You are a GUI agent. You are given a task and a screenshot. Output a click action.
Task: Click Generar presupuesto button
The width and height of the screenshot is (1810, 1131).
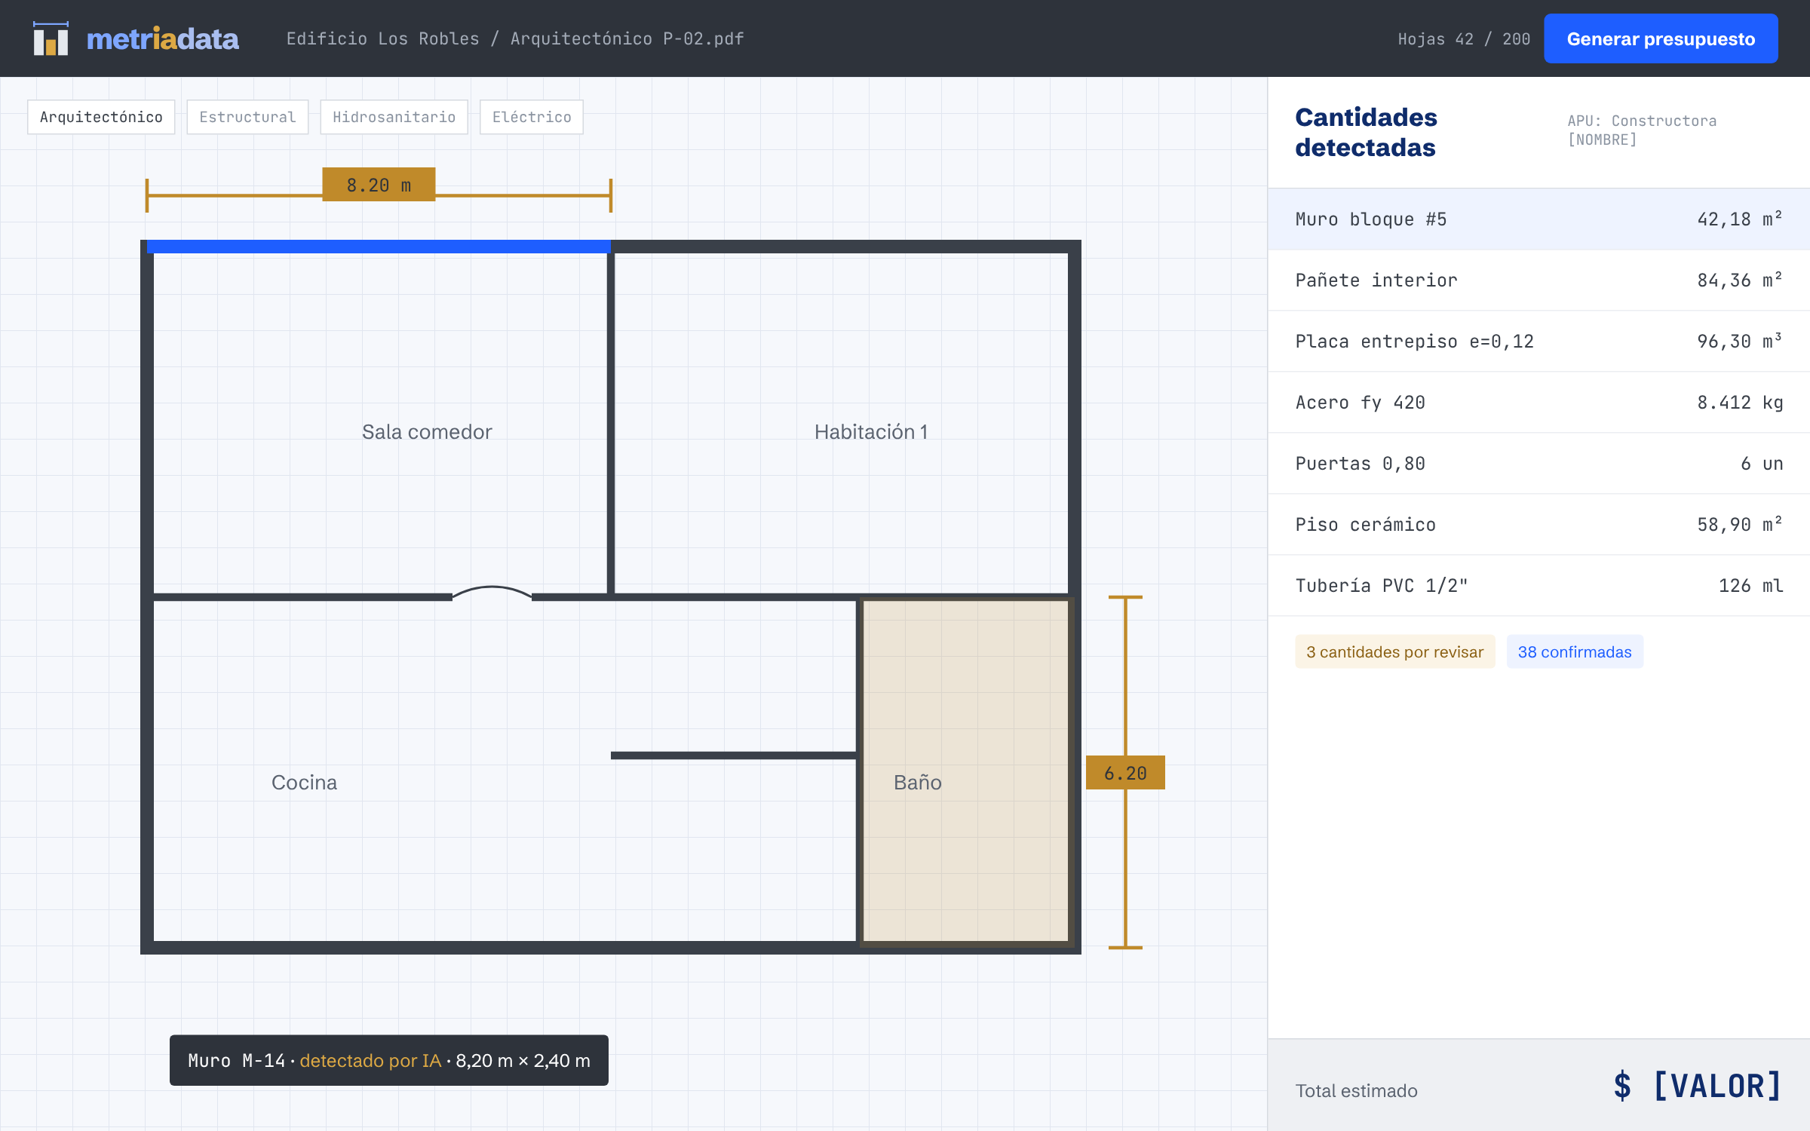[x=1661, y=38]
